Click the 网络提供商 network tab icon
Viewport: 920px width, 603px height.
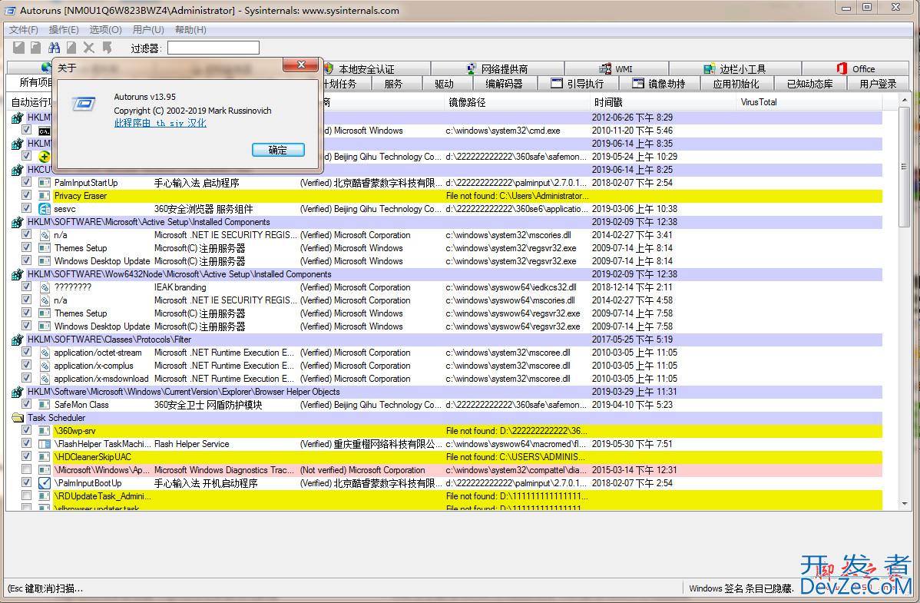coord(472,68)
